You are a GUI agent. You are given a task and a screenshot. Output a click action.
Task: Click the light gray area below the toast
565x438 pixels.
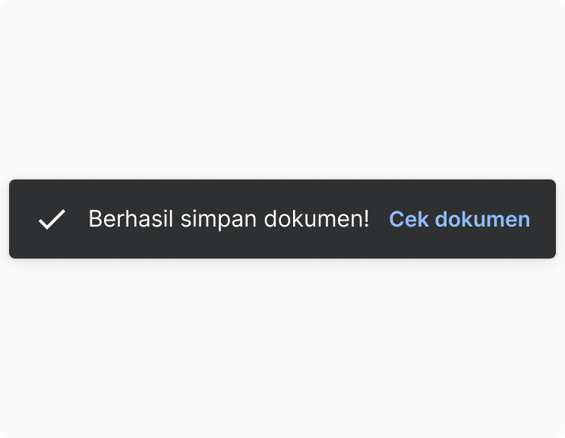coord(282,348)
